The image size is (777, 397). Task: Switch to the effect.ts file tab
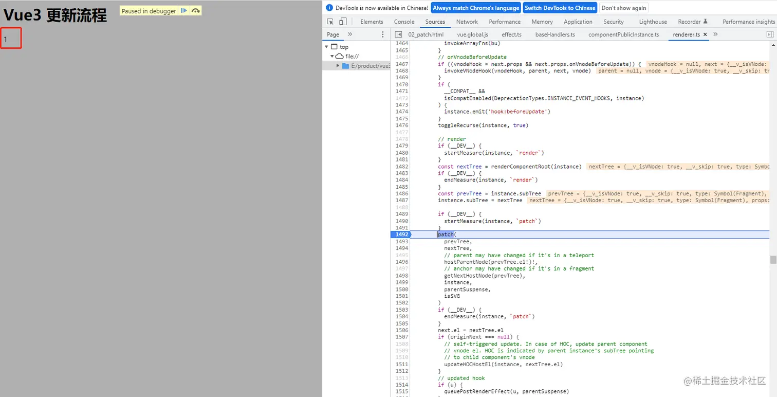[511, 34]
